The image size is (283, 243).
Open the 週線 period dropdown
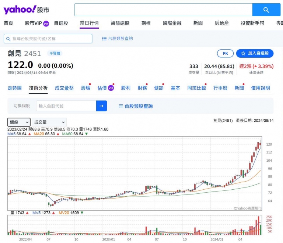pyautogui.click(x=19, y=122)
